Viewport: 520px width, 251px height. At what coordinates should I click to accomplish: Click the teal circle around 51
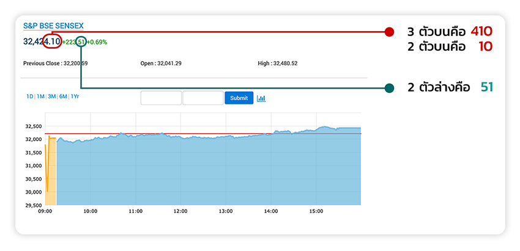(x=80, y=42)
